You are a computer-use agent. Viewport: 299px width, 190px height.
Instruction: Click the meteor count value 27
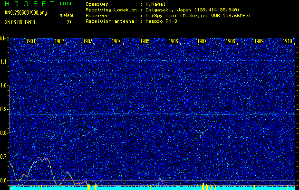69,22
